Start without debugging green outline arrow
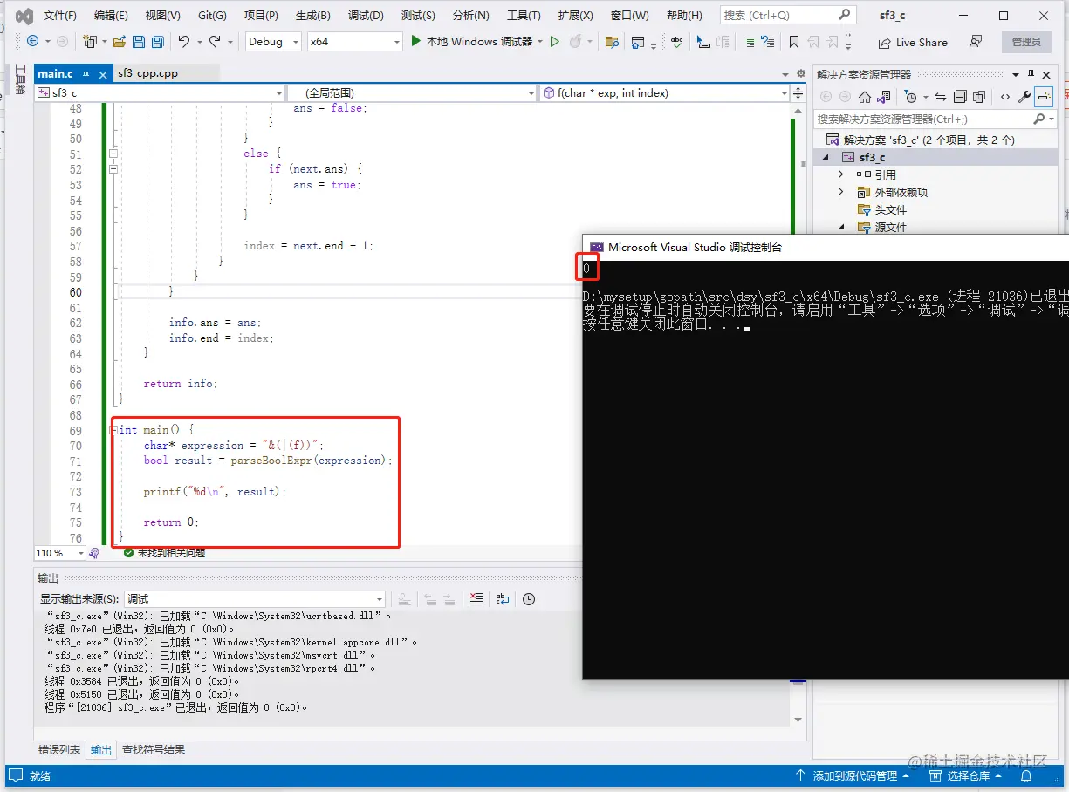The image size is (1069, 792). coord(554,41)
